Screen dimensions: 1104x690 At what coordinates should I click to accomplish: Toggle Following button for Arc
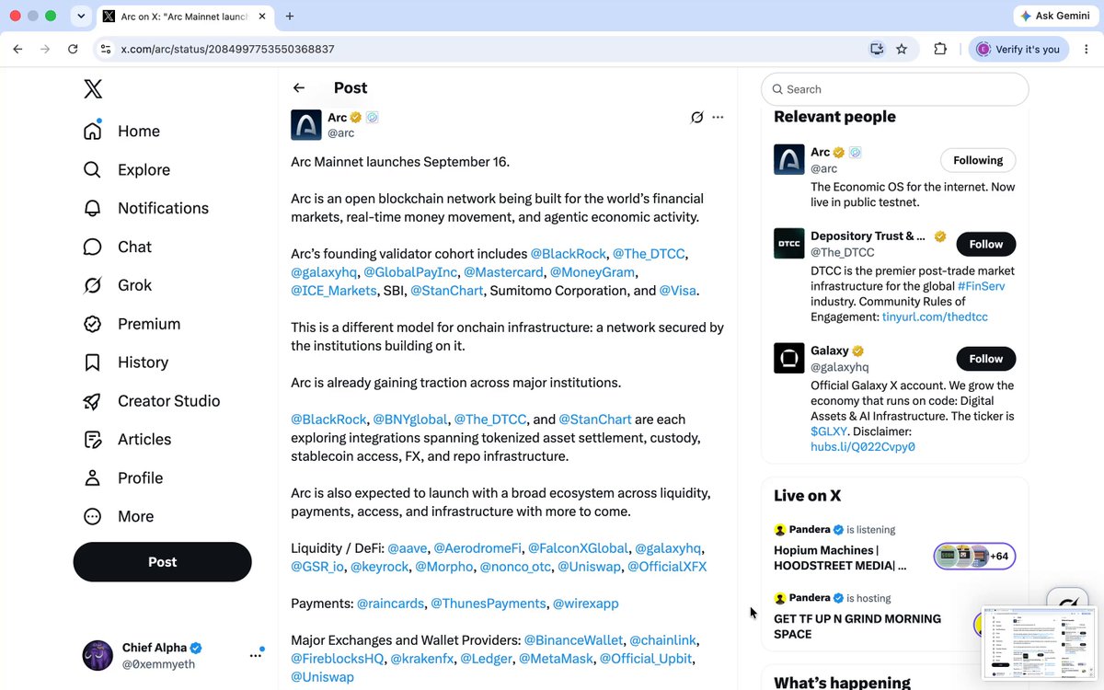[978, 160]
